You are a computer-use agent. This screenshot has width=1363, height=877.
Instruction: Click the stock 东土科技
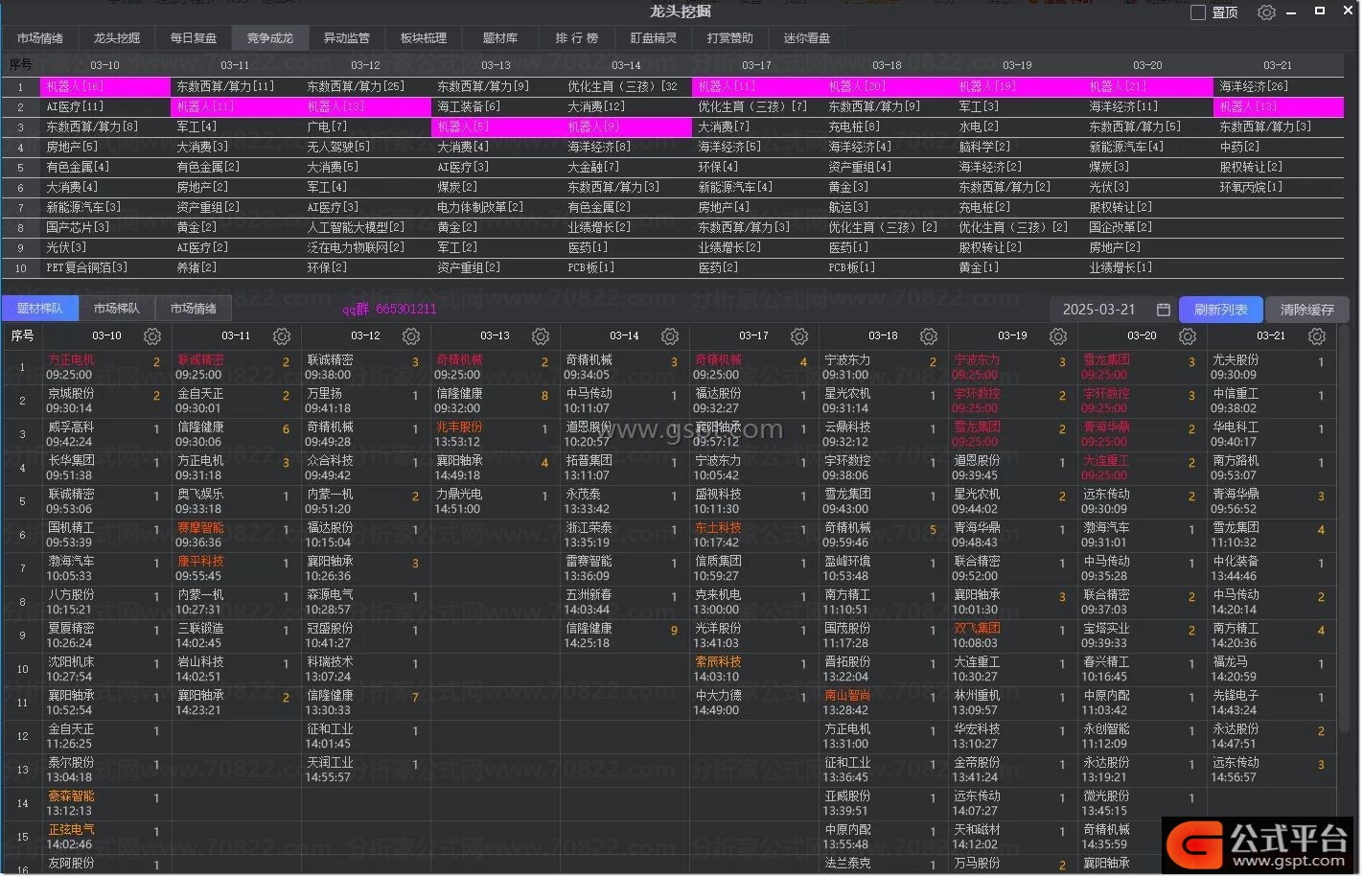718,528
